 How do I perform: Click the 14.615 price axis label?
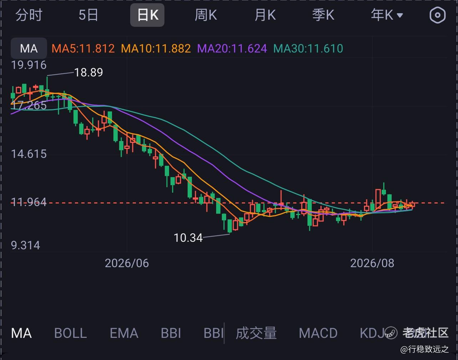(x=29, y=154)
